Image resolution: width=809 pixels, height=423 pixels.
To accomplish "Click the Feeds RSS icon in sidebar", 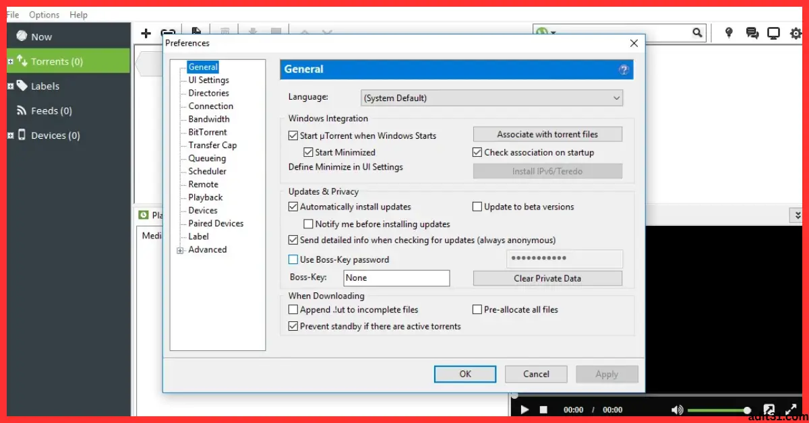I will (22, 110).
